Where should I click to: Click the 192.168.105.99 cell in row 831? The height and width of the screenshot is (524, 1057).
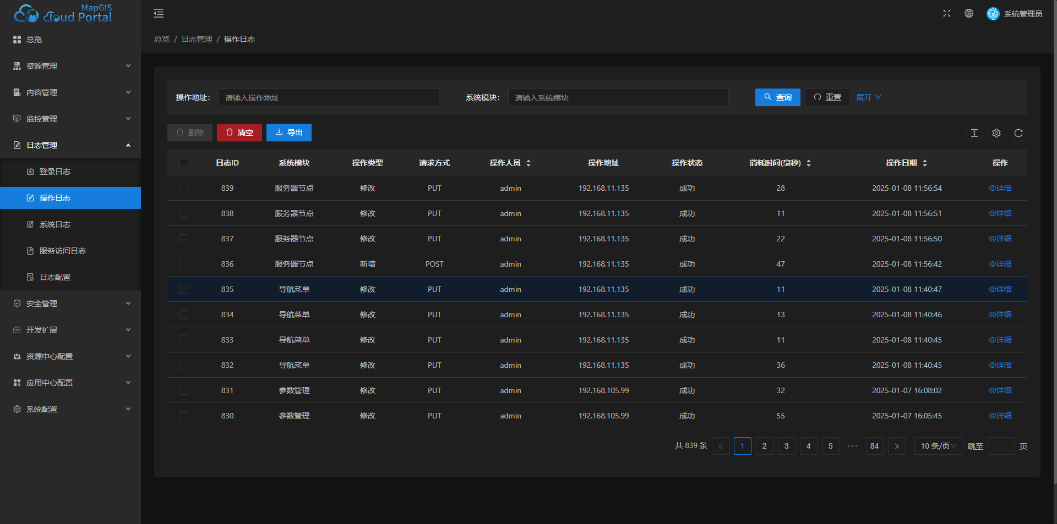coord(603,390)
